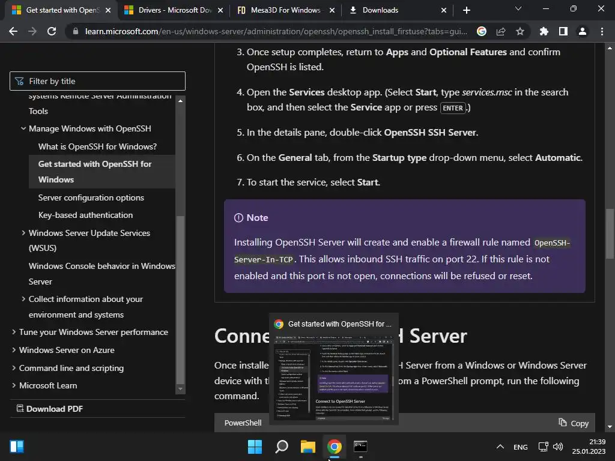Close the Downloads tab
Image resolution: width=615 pixels, height=461 pixels.
click(444, 10)
